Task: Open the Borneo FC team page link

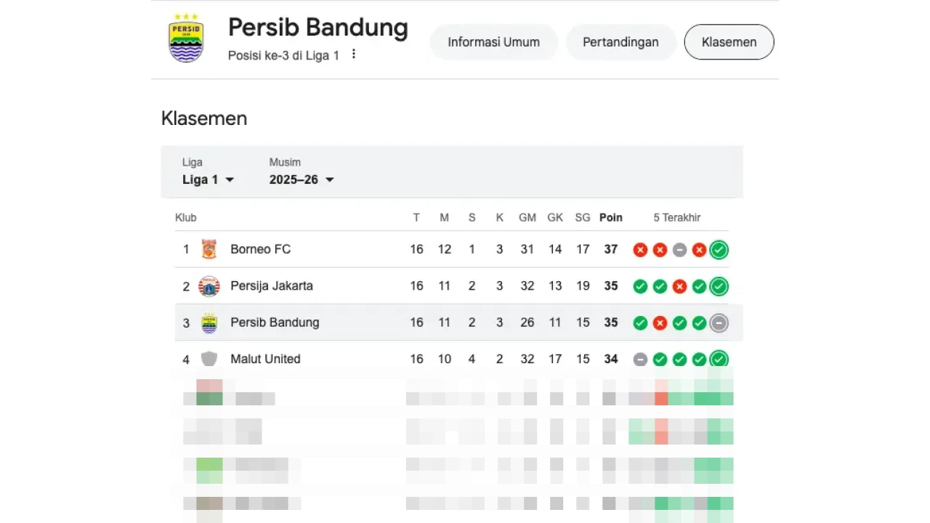Action: click(260, 249)
